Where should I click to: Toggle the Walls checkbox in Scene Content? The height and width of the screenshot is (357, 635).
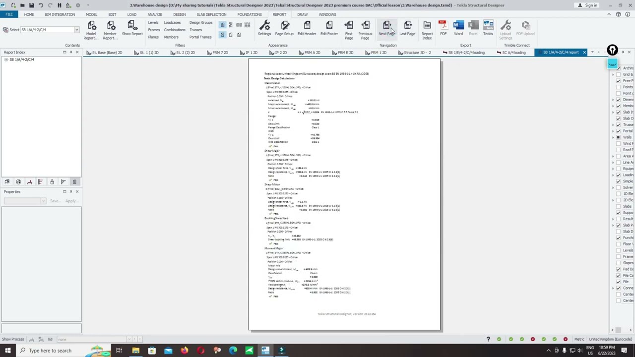618,137
